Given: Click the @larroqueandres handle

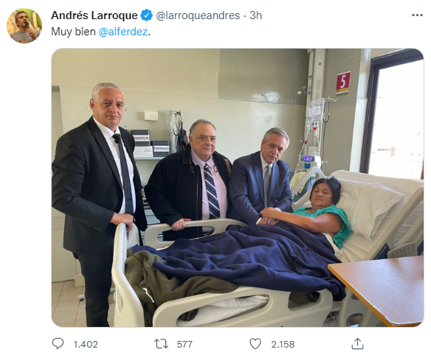Looking at the screenshot, I should coord(198,15).
